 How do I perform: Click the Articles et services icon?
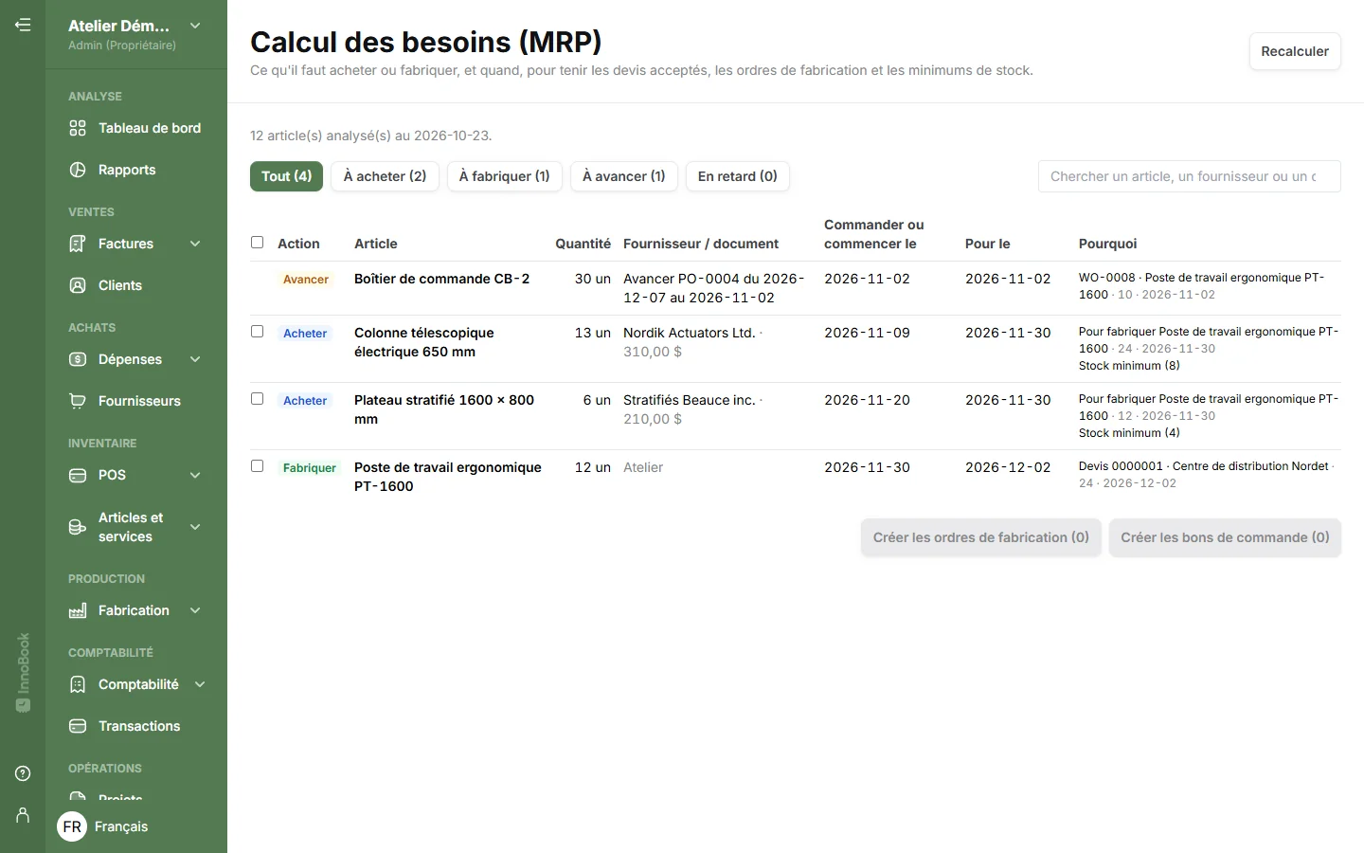click(x=78, y=527)
